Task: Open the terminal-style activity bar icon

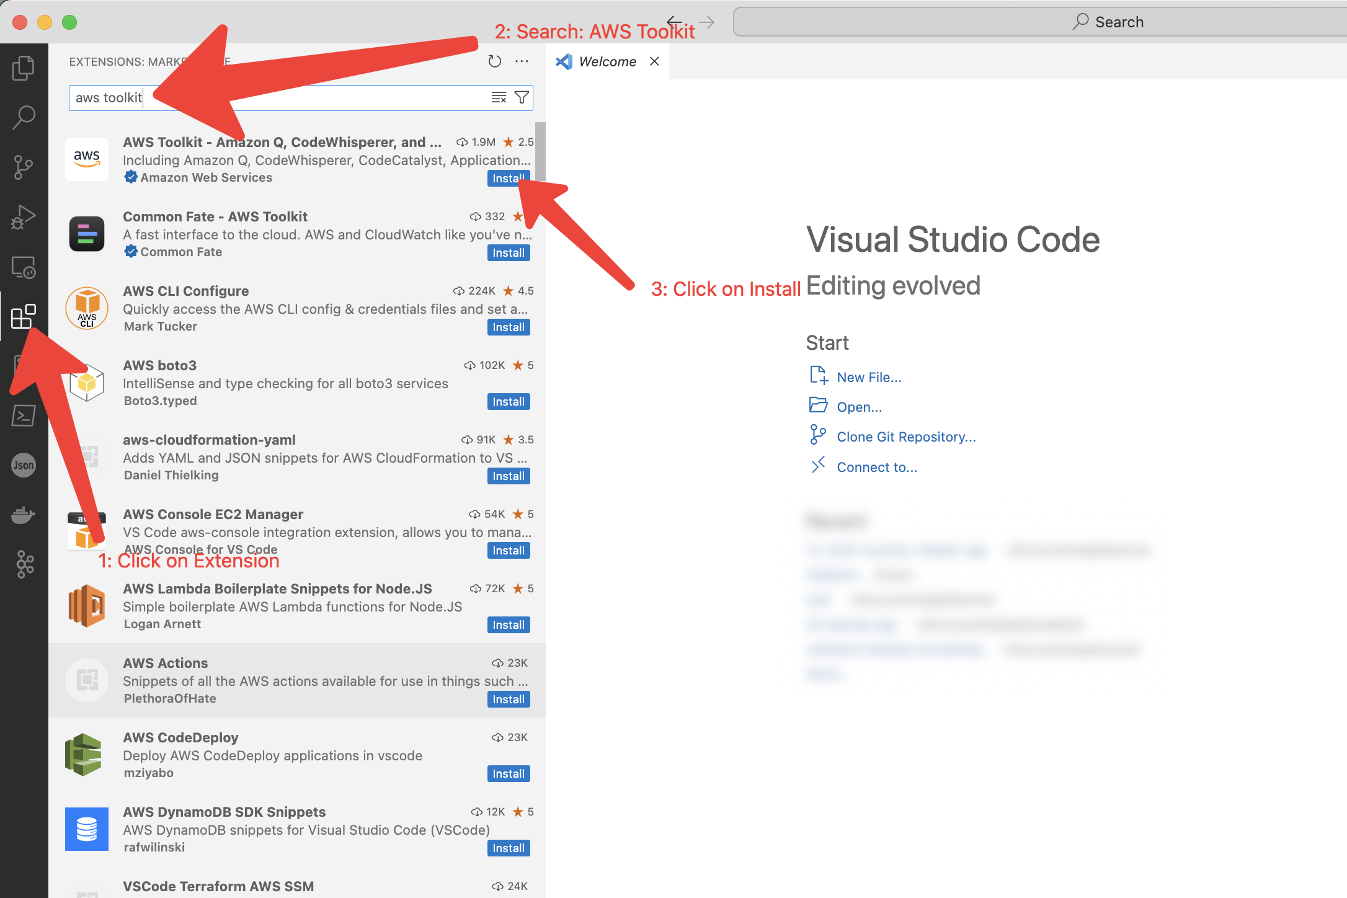Action: (x=24, y=416)
